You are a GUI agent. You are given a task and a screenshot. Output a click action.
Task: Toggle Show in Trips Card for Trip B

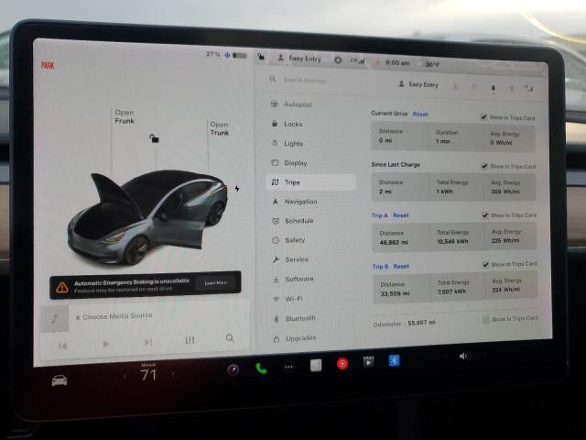[486, 264]
